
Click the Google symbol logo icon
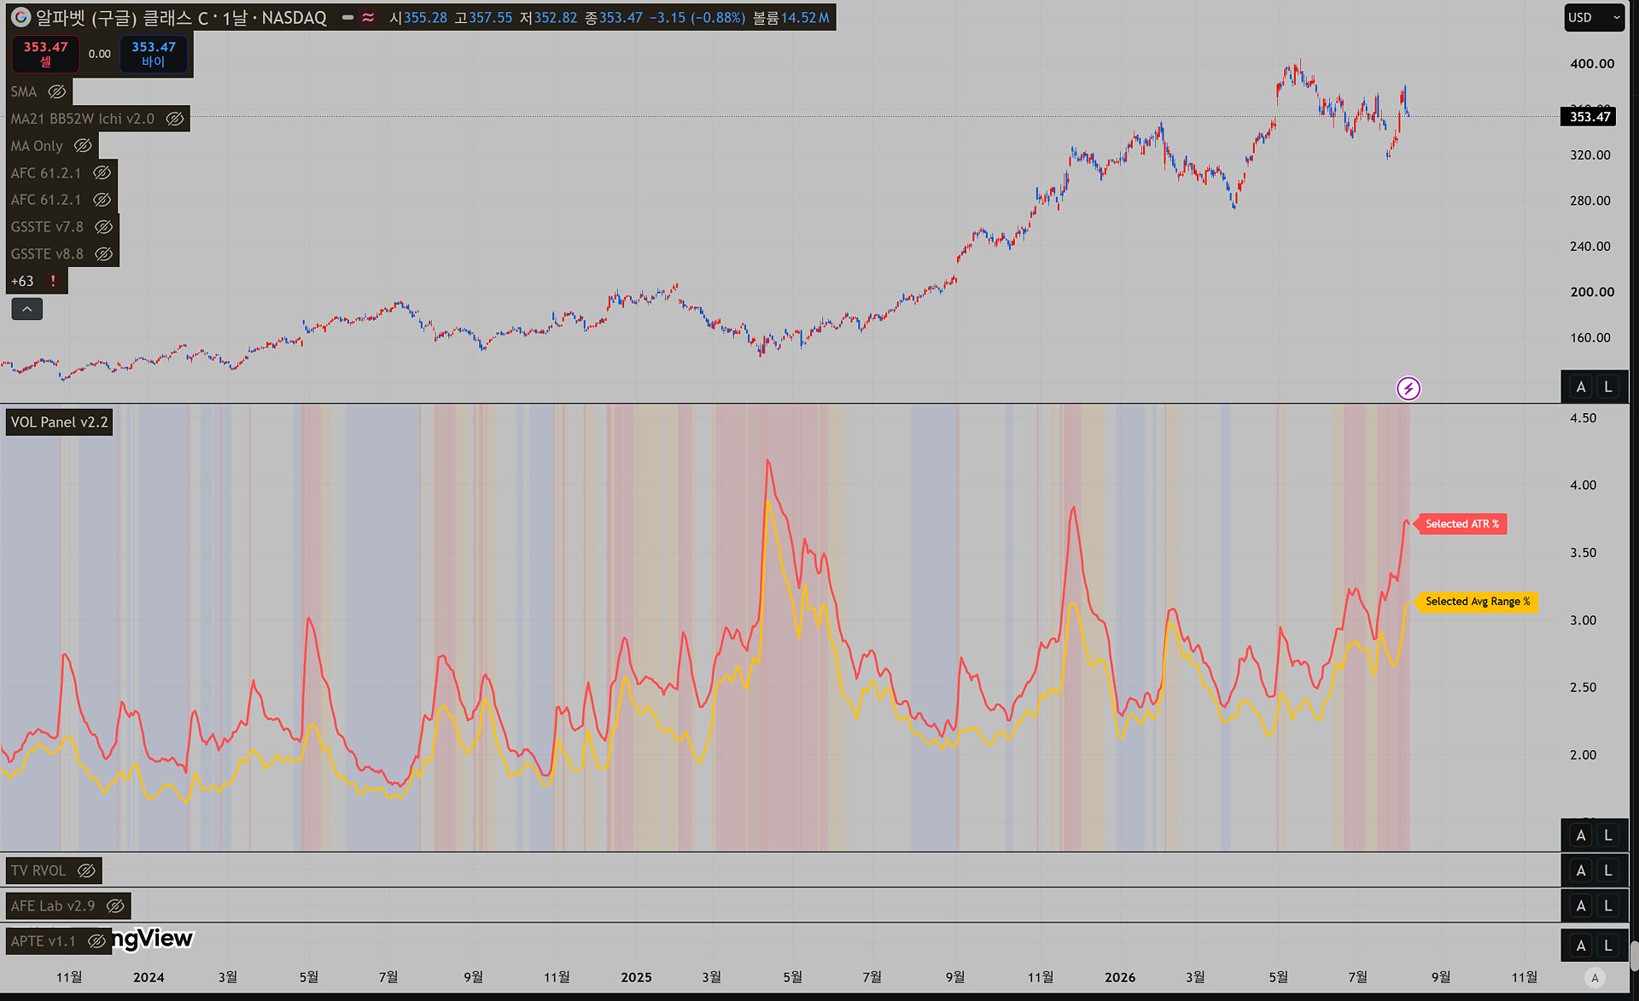[21, 17]
